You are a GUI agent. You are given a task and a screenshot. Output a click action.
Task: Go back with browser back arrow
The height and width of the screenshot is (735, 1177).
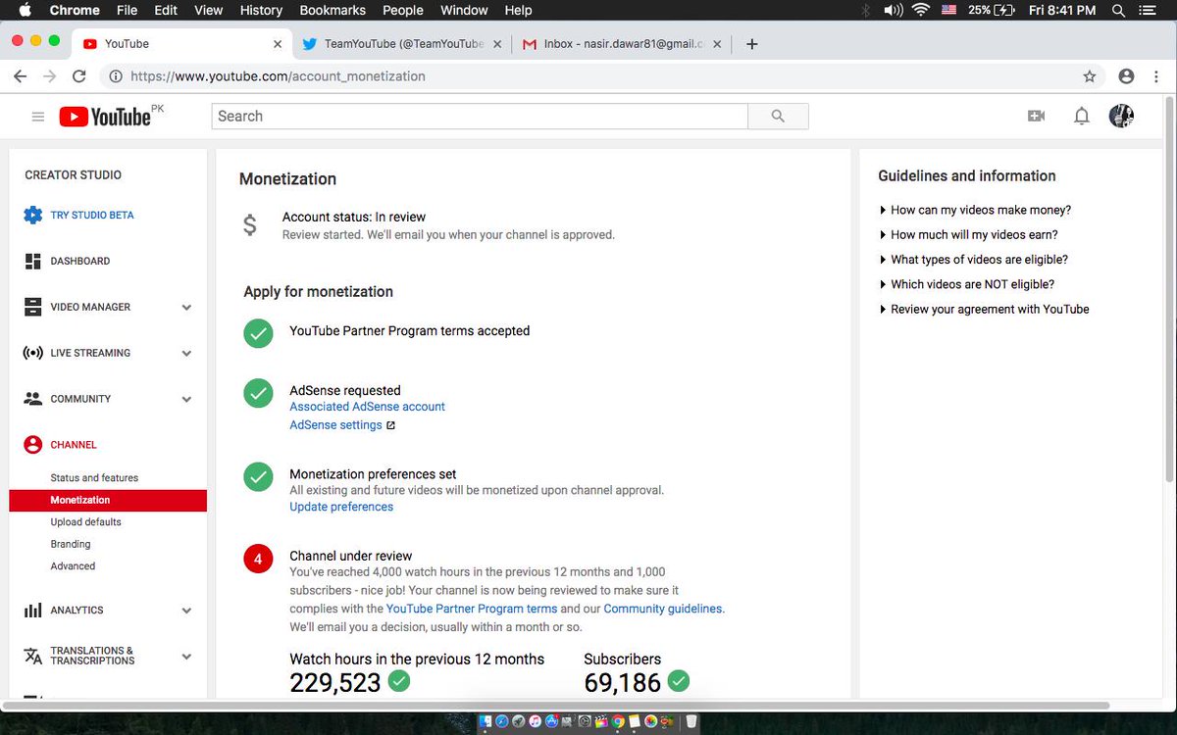[20, 76]
